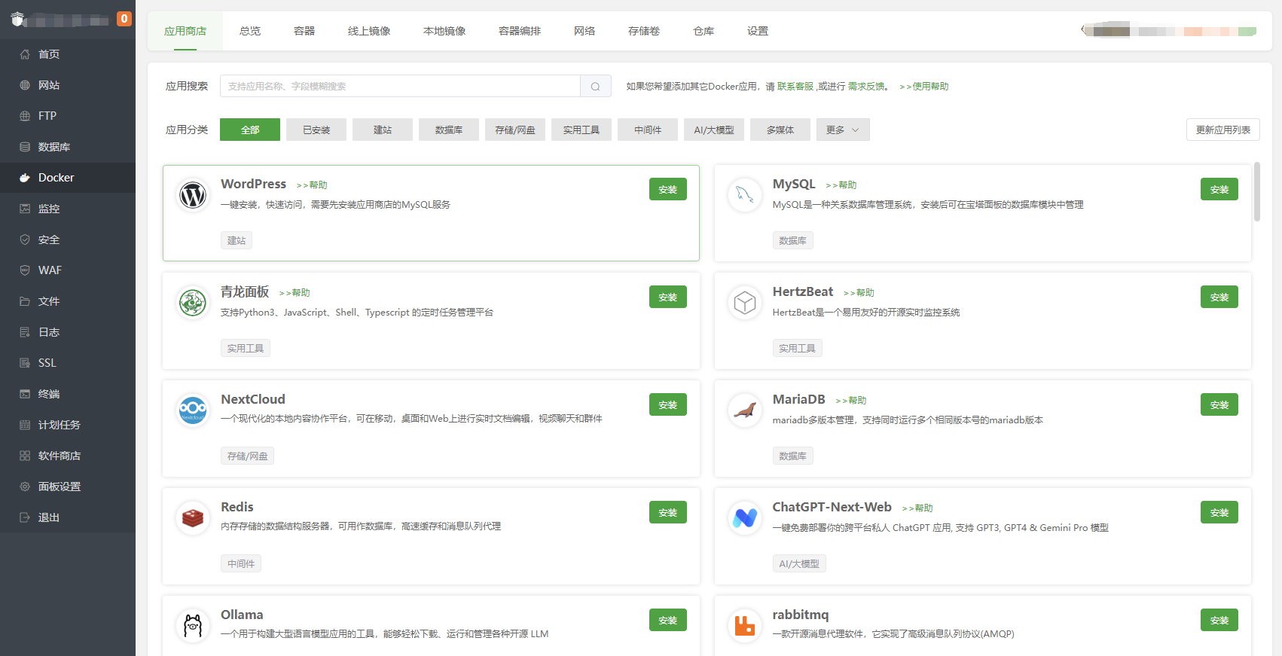Viewport: 1282px width, 656px height.
Task: Click the NextCloud logo icon
Action: pyautogui.click(x=193, y=411)
